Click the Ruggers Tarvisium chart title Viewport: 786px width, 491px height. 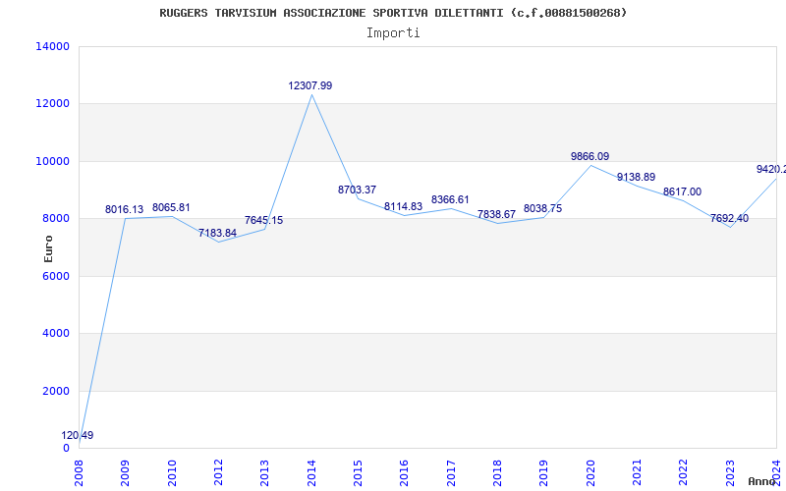click(393, 13)
